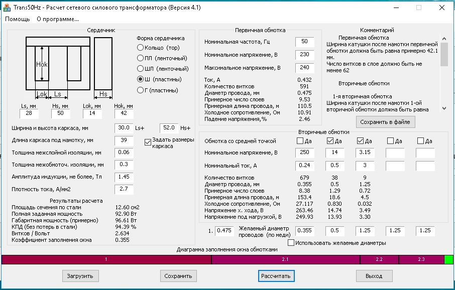
Task: Click Выход button
Action: [x=374, y=276]
